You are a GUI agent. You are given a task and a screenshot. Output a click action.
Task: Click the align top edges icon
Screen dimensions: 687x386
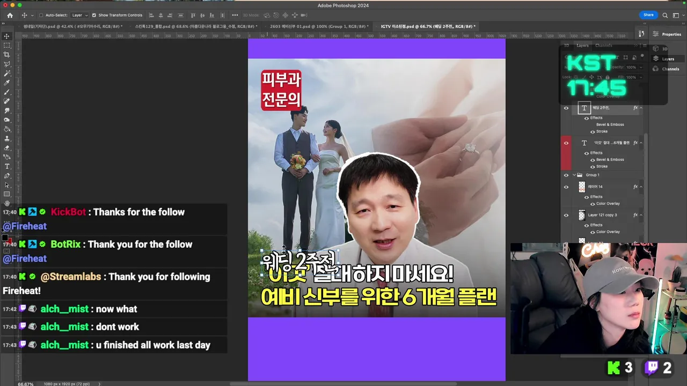193,15
